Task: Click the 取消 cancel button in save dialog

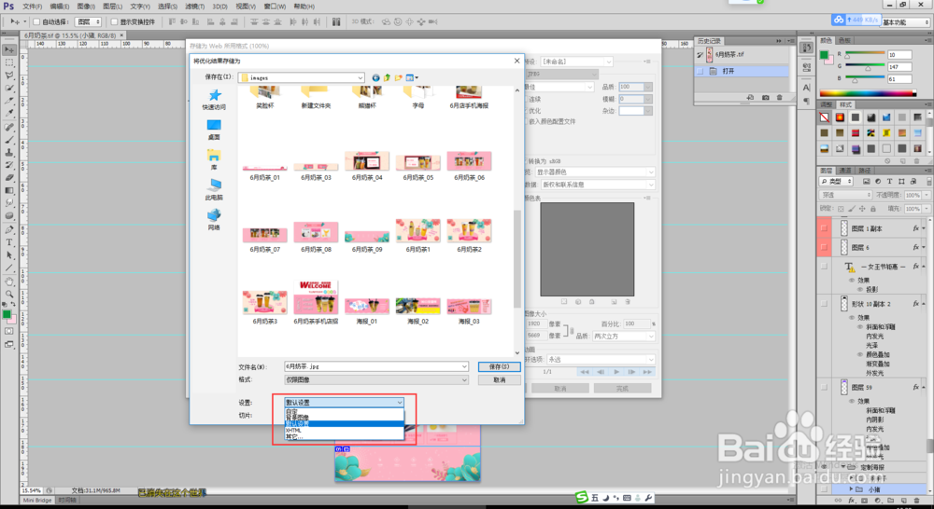Action: click(x=499, y=380)
